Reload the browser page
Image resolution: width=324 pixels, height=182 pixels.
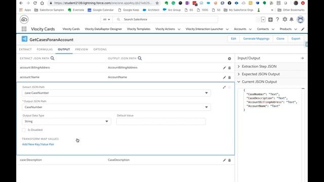(x=35, y=3)
